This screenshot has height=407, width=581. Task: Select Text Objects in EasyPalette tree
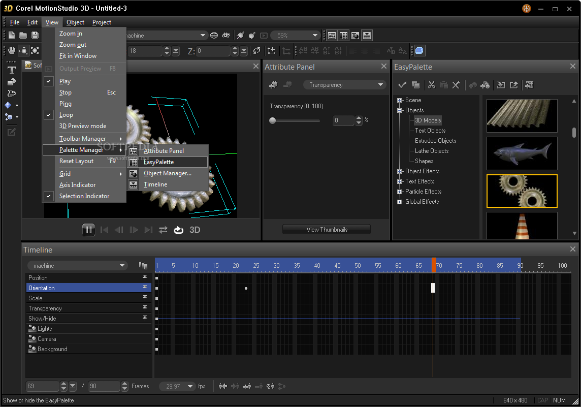point(430,131)
